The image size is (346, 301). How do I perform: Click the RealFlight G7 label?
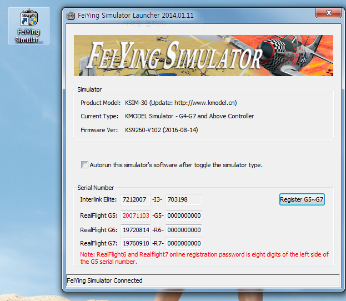point(98,243)
